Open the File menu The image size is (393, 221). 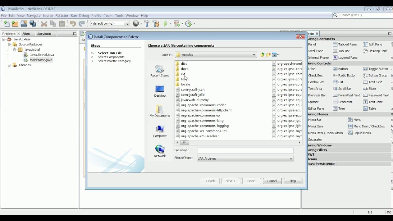tap(4, 16)
